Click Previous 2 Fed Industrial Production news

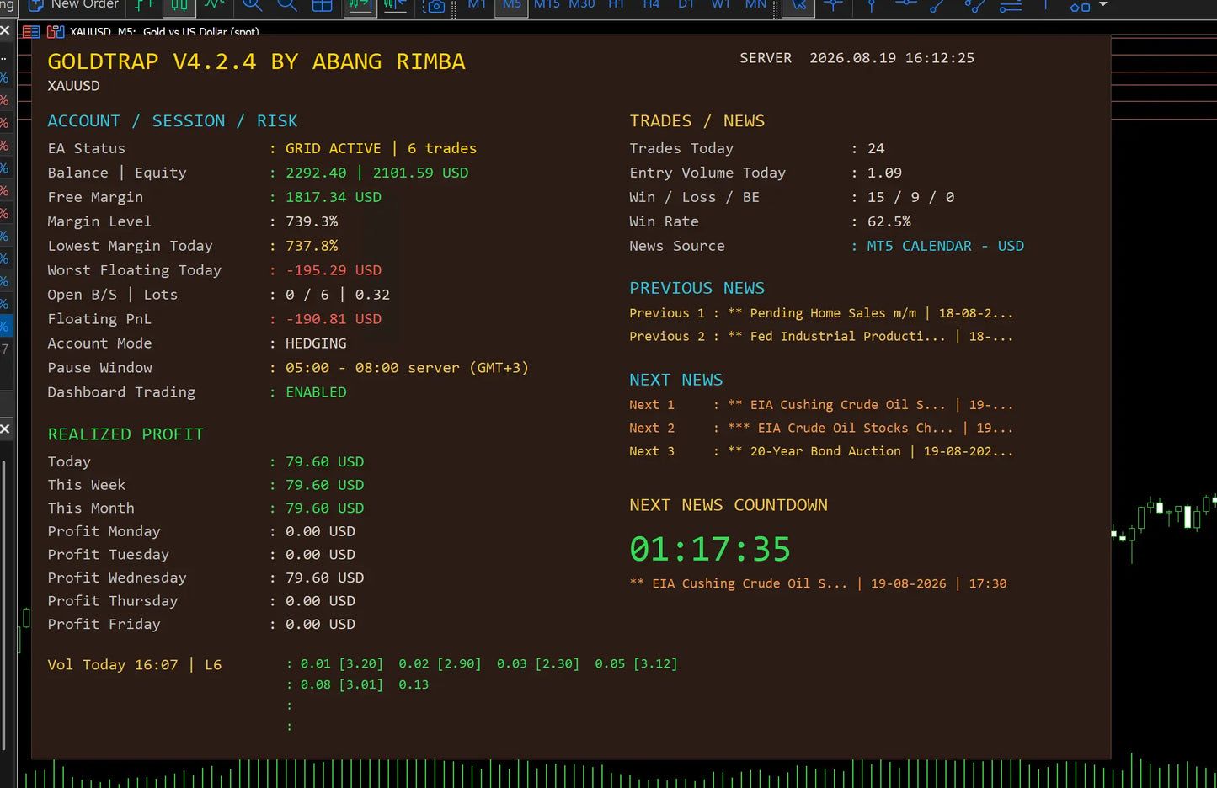pyautogui.click(x=821, y=336)
